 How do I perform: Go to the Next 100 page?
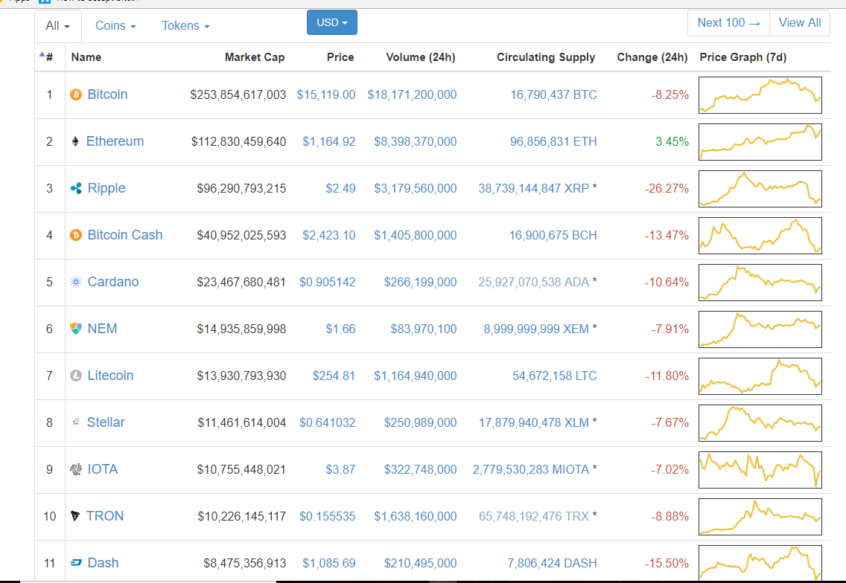[x=728, y=22]
